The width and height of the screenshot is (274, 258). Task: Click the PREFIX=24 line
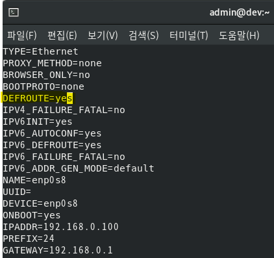[29, 239]
